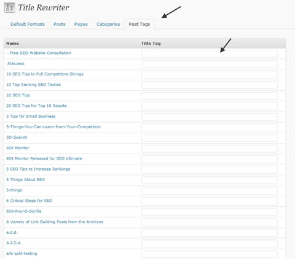Viewport: 295px width, 259px height.
Task: Open 5 SEO Tips to Increase Rankings
Action: (38, 169)
